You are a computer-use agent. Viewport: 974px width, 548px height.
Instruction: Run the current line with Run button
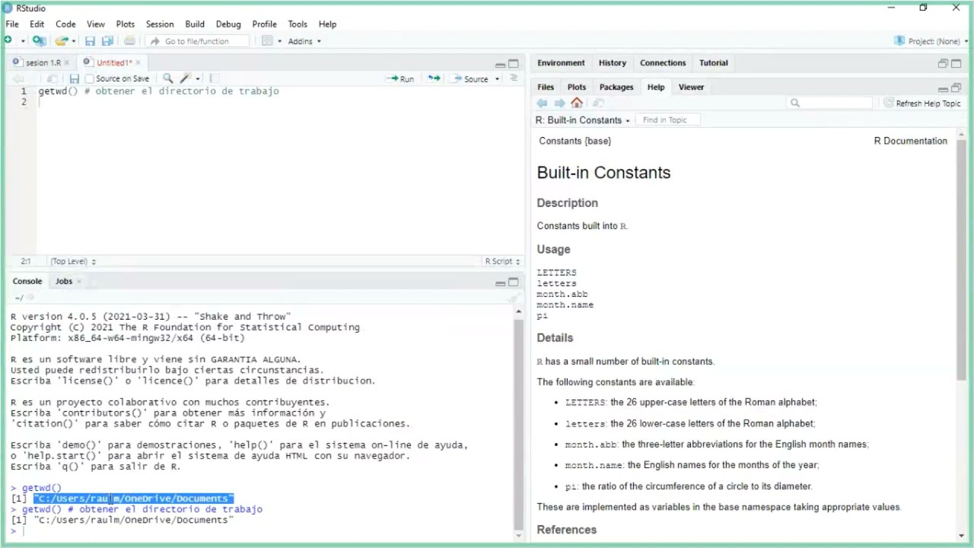(x=400, y=78)
